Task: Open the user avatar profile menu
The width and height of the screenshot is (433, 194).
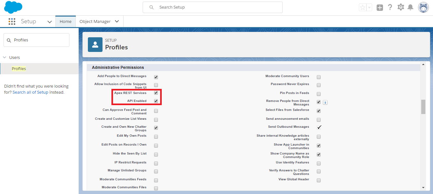Action: pos(423,7)
